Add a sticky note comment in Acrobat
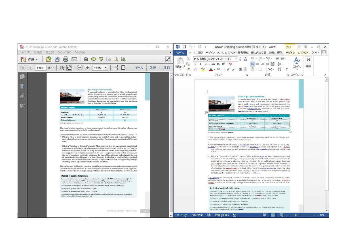This screenshot has height=244, width=346. (93, 59)
